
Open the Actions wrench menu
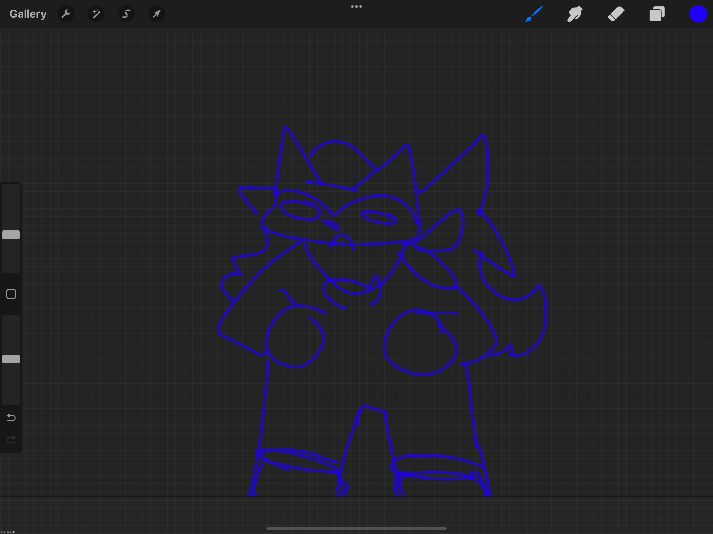click(66, 14)
